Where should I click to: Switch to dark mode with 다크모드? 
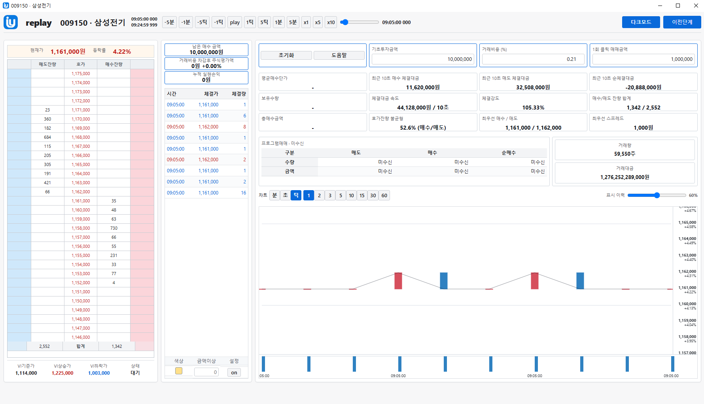pos(641,22)
